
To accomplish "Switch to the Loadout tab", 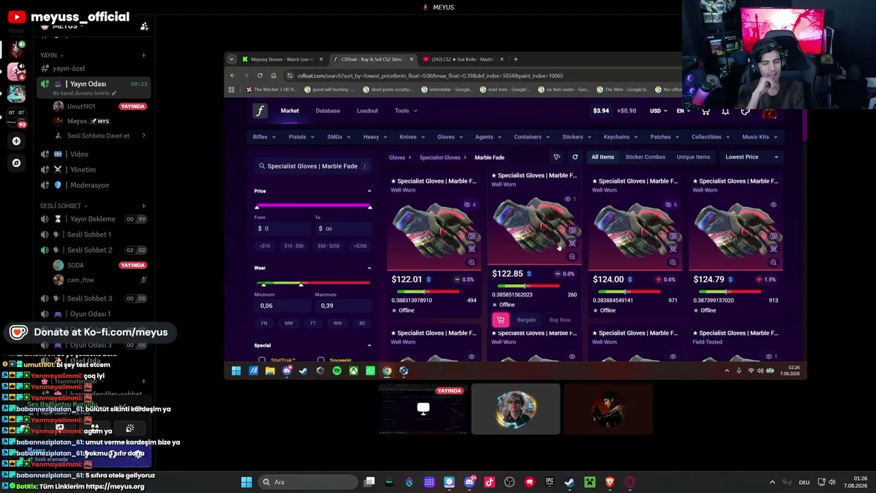I will coord(367,111).
